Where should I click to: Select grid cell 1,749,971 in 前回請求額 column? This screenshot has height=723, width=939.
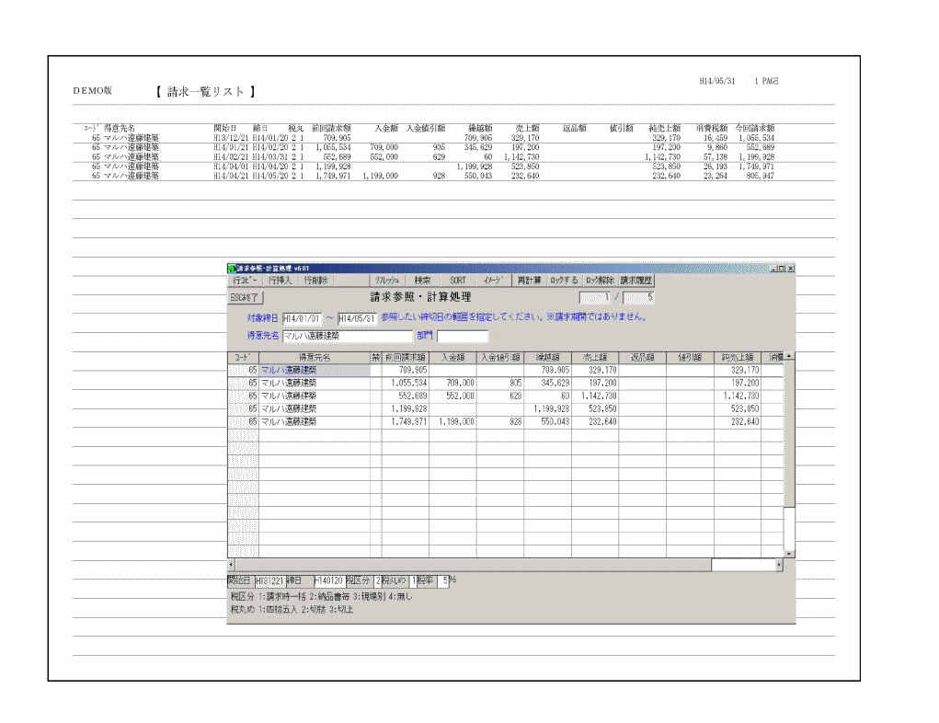(406, 421)
